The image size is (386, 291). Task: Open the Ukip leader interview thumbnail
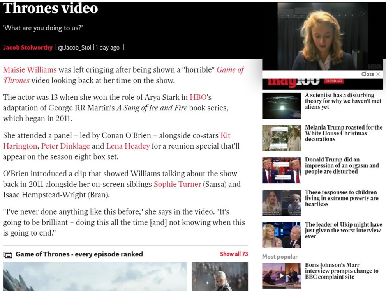(x=282, y=235)
